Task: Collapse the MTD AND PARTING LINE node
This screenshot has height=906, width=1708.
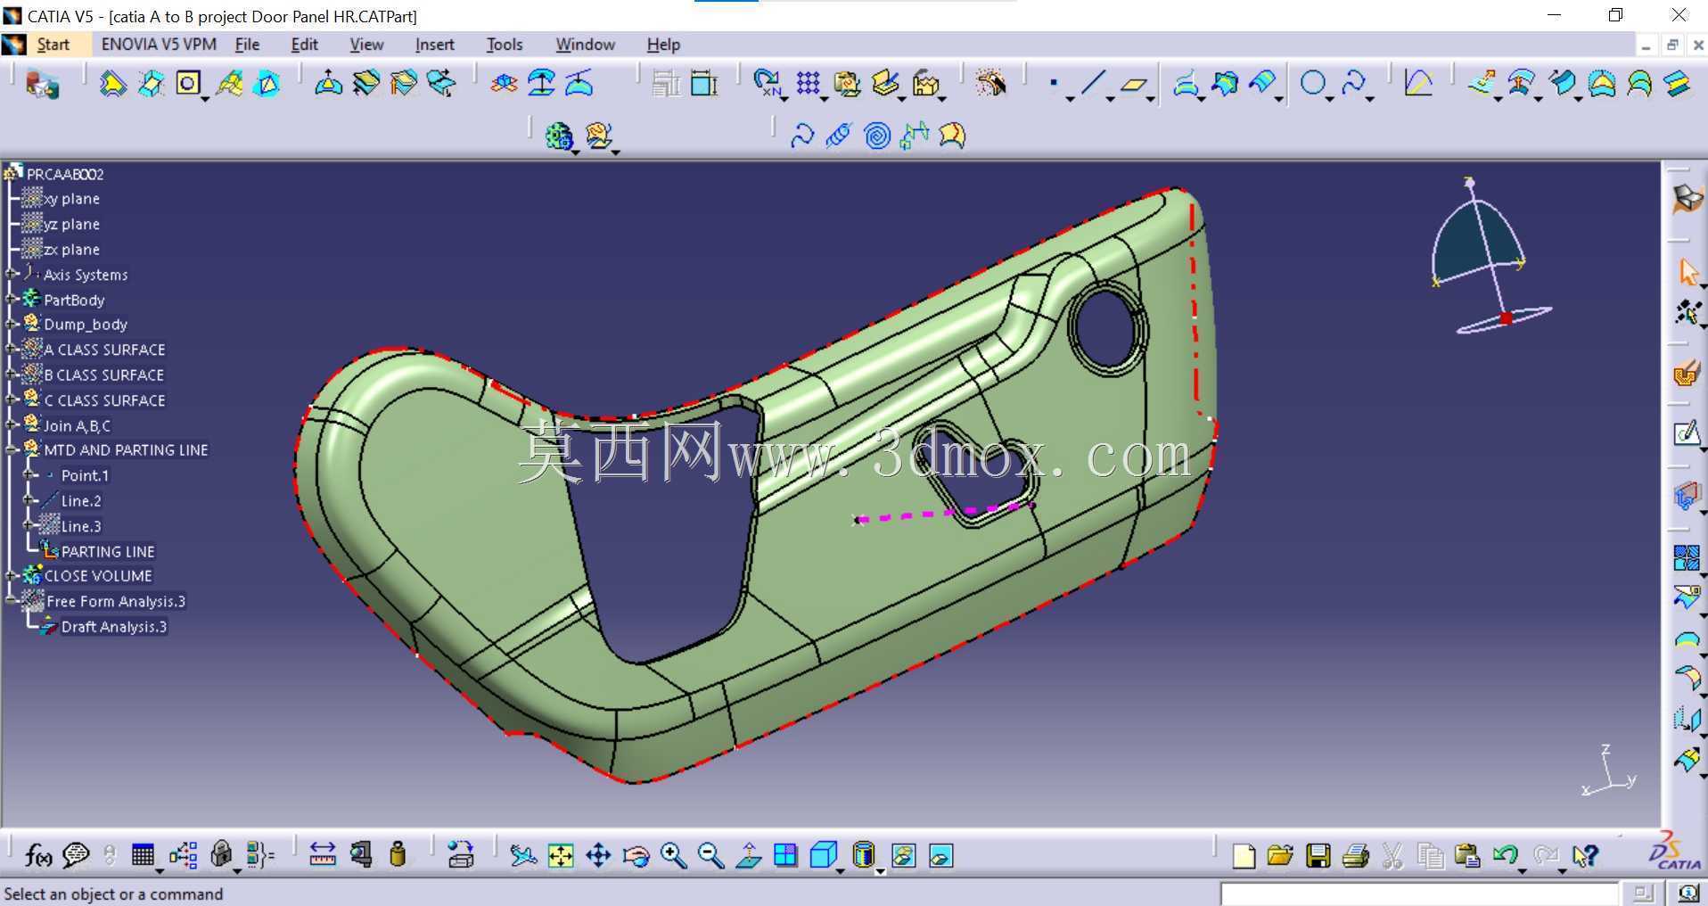Action: click(x=12, y=450)
